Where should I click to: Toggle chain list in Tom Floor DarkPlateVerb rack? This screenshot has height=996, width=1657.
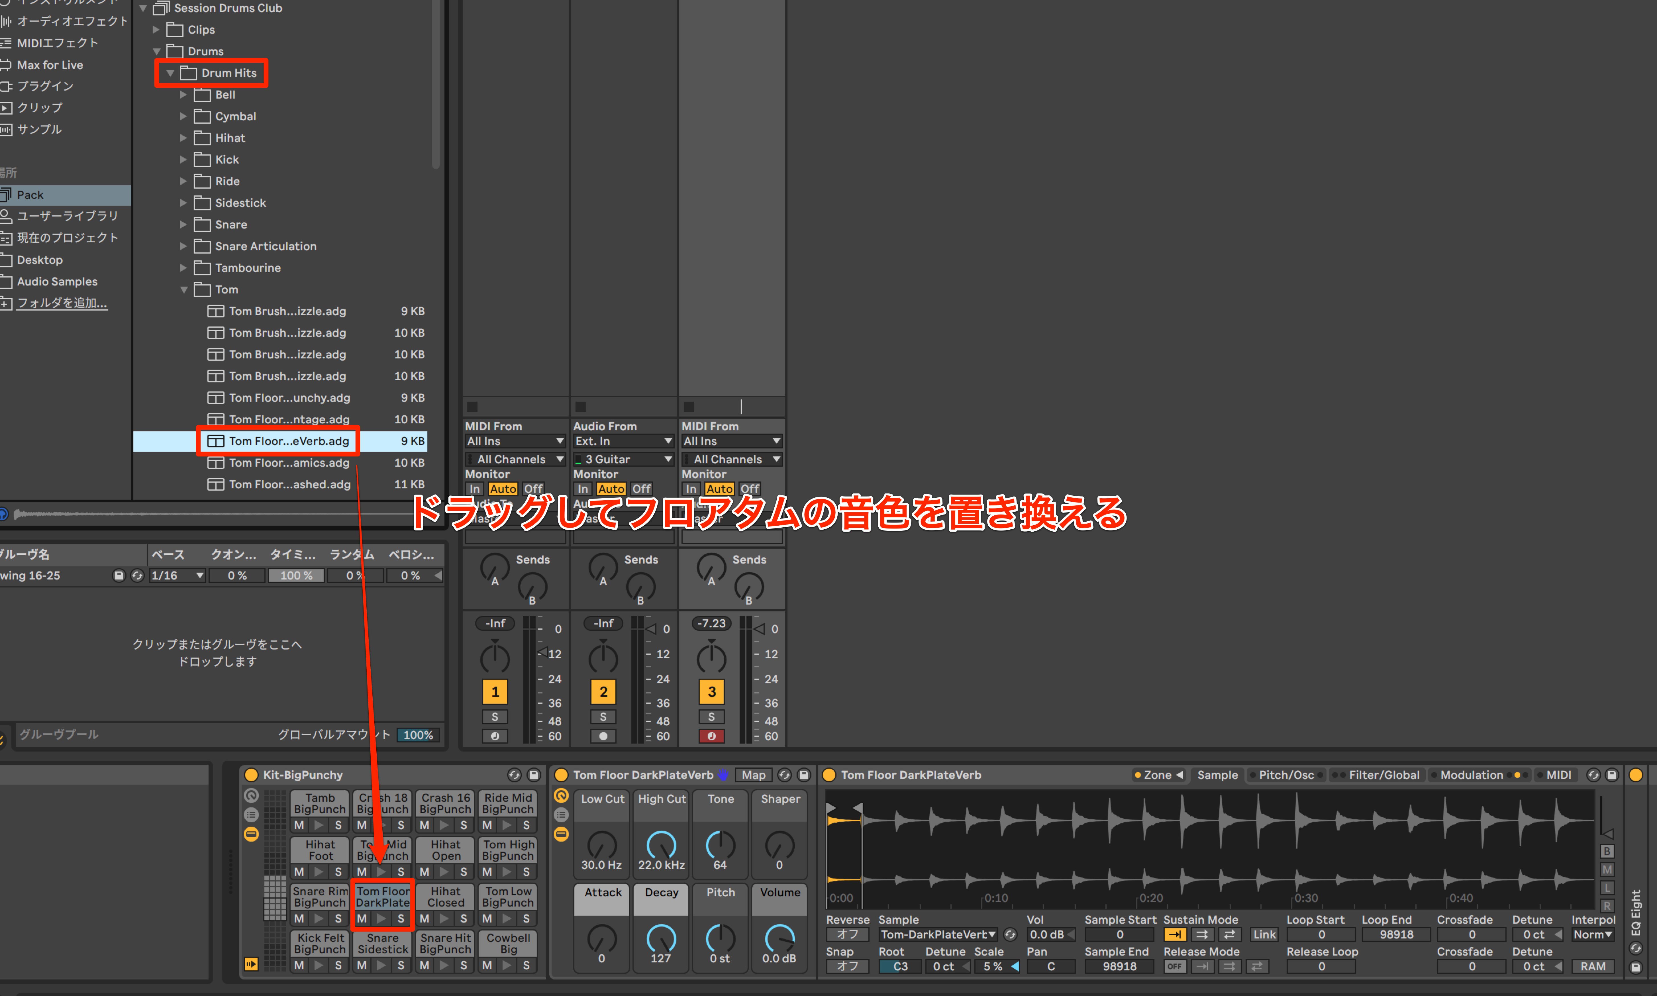[561, 815]
